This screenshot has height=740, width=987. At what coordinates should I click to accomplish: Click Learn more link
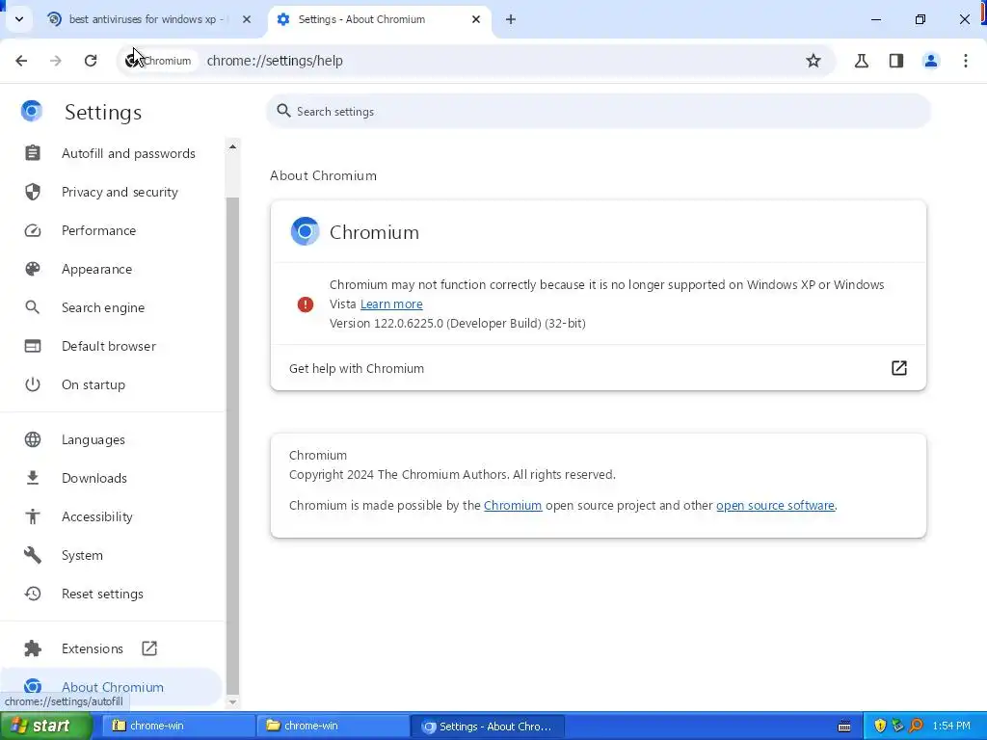391,304
